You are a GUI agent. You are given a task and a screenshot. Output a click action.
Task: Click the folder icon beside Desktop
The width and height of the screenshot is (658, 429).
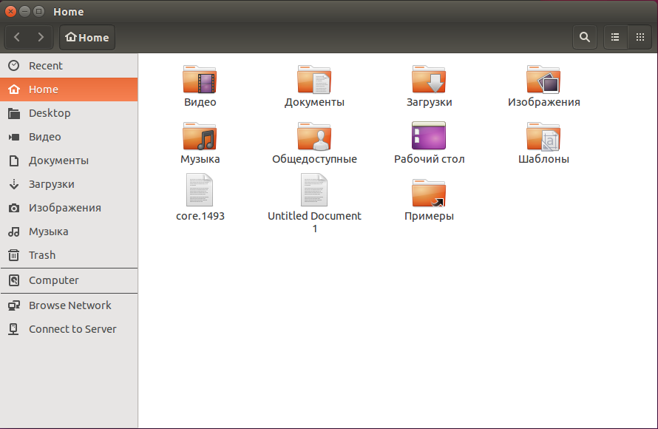(14, 113)
